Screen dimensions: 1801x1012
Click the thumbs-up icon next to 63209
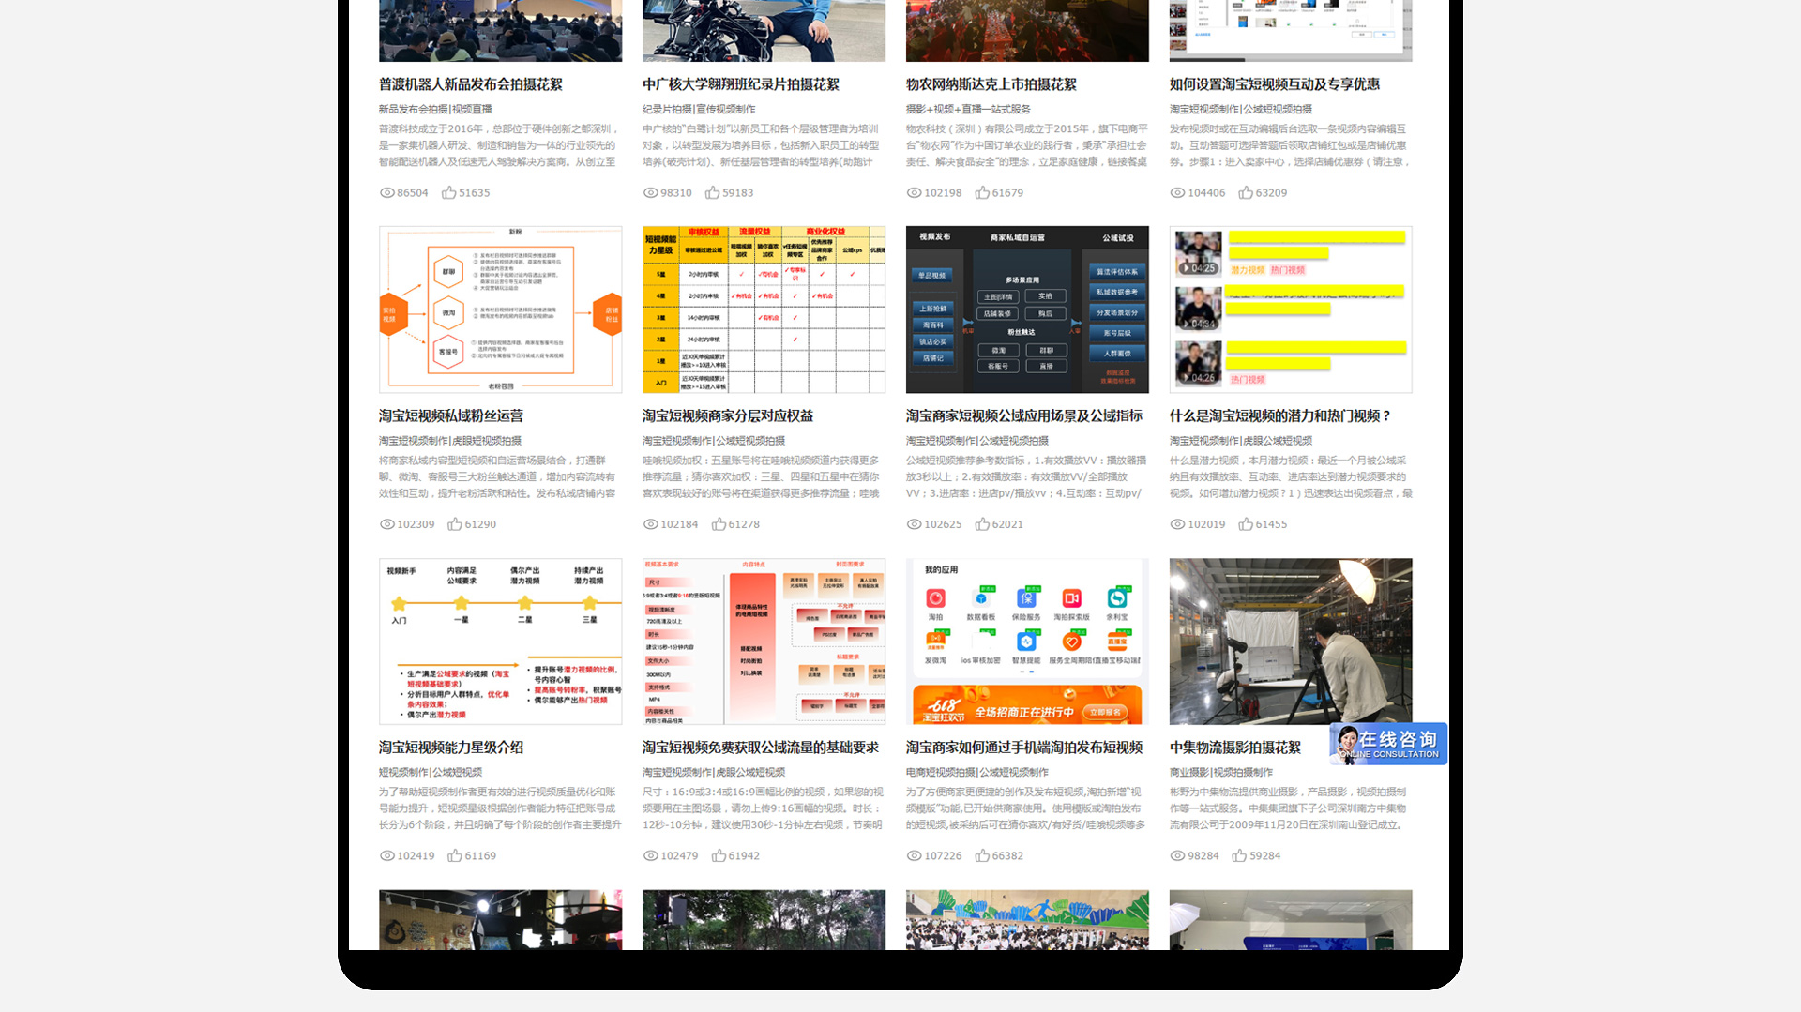pos(1246,192)
